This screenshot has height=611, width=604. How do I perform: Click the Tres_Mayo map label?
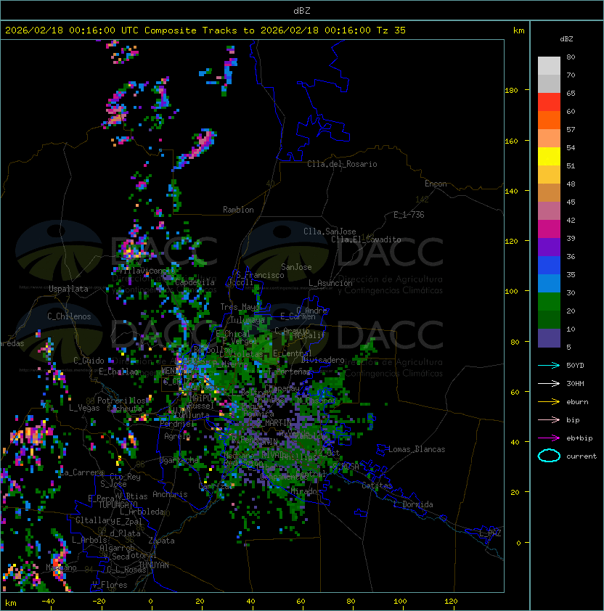click(x=240, y=307)
